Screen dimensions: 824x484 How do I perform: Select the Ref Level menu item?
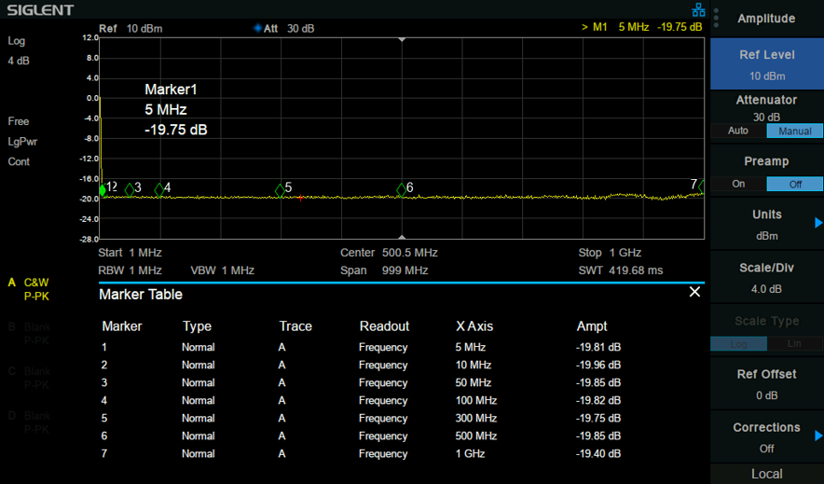767,64
